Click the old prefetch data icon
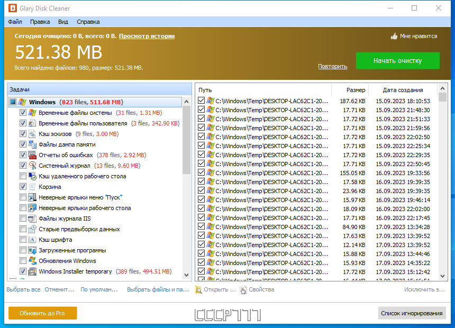This screenshot has height=328, width=455. click(x=32, y=229)
